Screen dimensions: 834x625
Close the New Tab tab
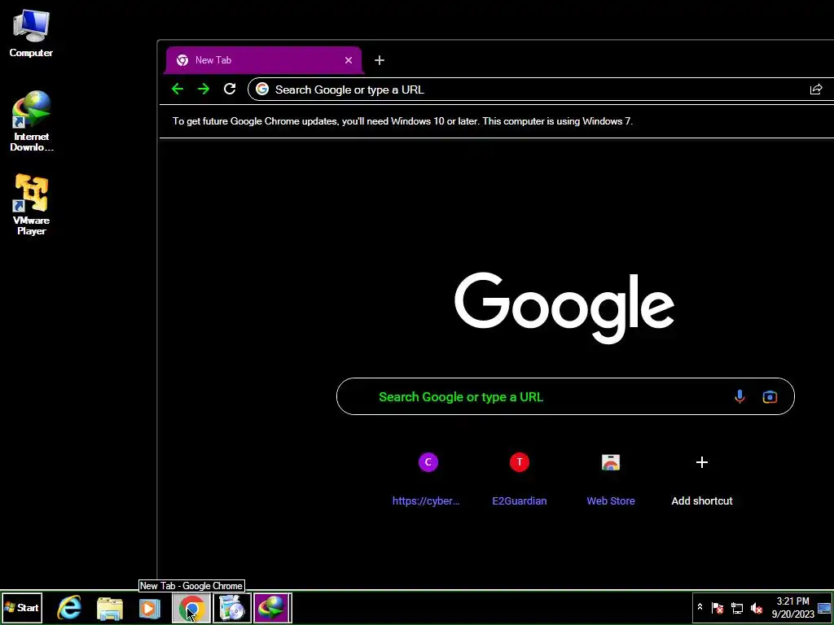pos(349,60)
